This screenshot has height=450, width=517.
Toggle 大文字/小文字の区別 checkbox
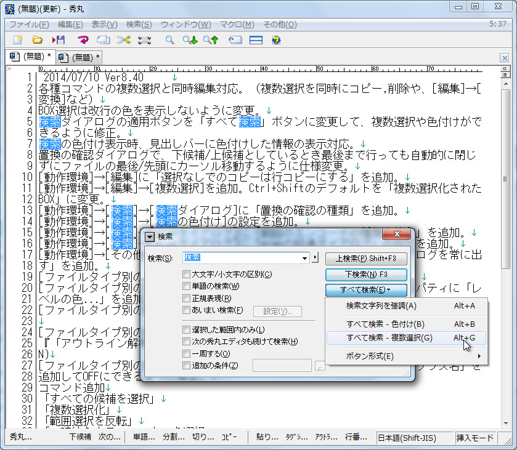coord(186,274)
